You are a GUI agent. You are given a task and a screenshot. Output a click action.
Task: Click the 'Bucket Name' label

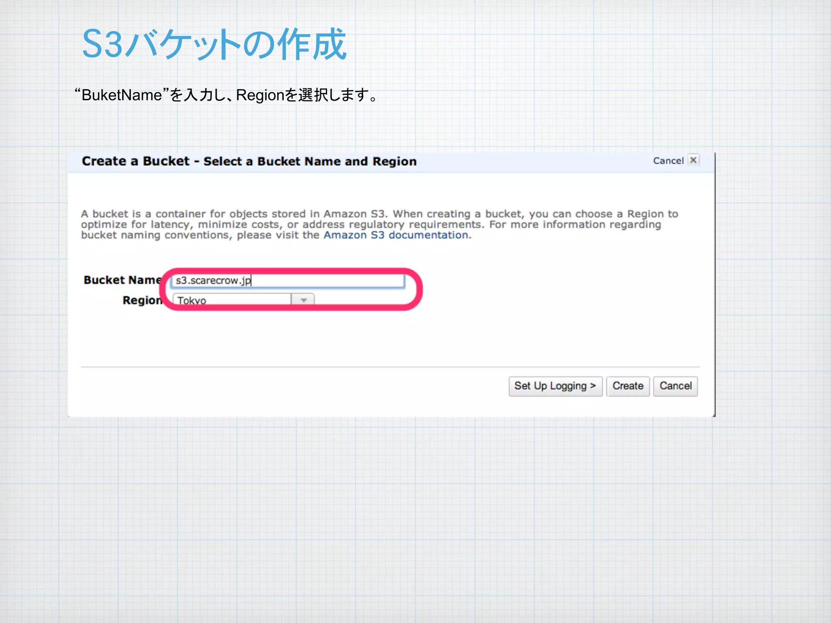click(x=123, y=280)
